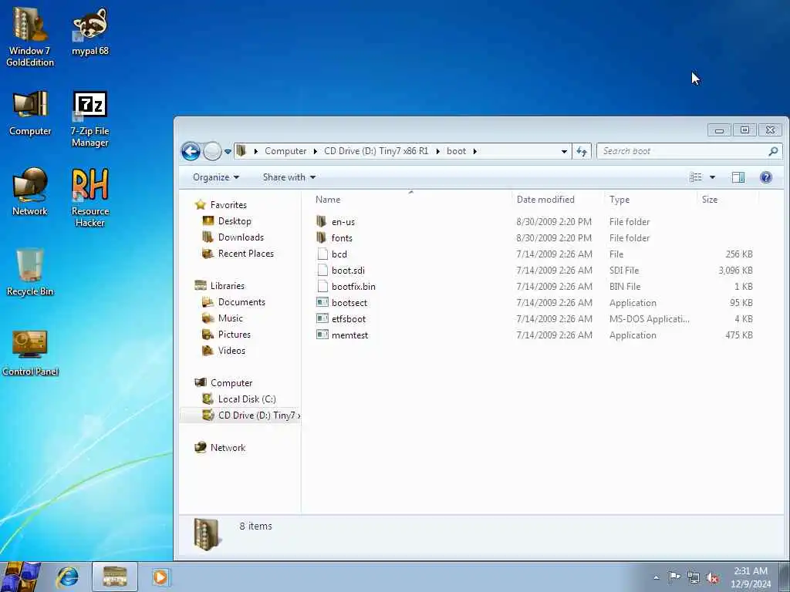This screenshot has width=790, height=592.
Task: Refresh the boot folder view
Action: [582, 151]
